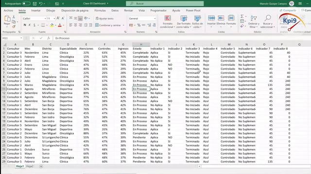Open Buscar y seleccionar magnifier
Image resolution: width=311 pixels, height=174 pixels.
(268, 21)
